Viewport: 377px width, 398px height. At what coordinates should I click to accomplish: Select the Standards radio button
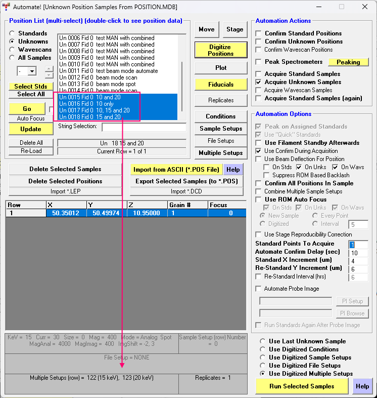click(x=12, y=33)
